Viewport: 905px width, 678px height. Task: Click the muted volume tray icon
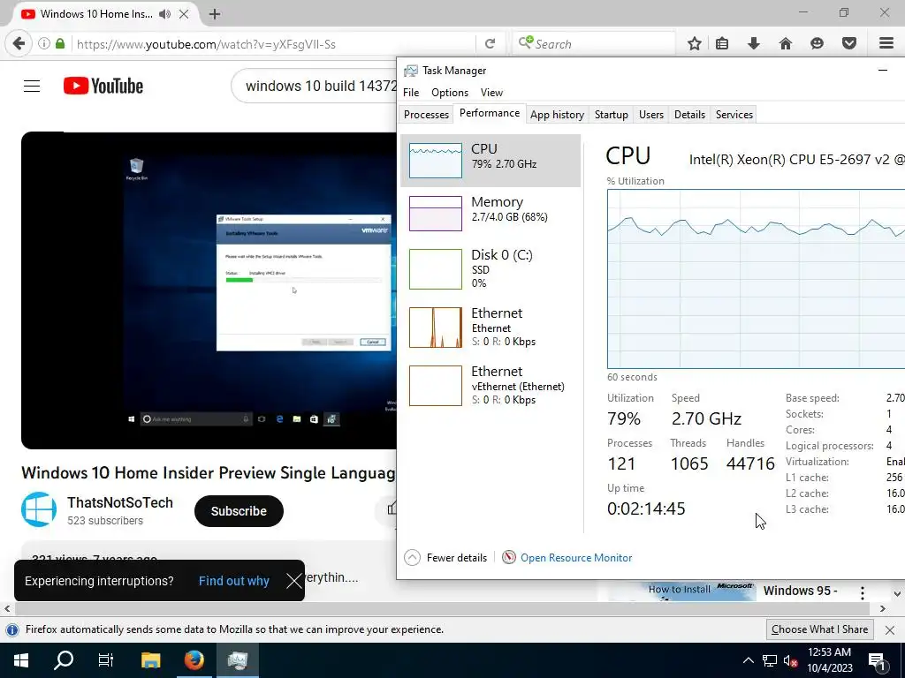[790, 660]
